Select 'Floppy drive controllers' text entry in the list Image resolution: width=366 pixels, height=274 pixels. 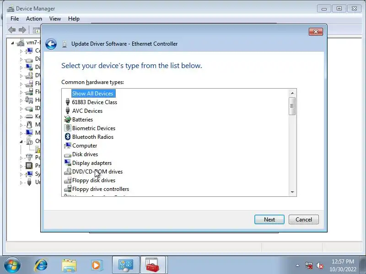point(101,189)
